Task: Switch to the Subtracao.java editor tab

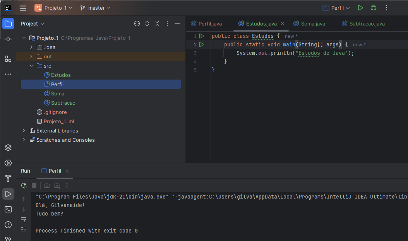Action: point(363,24)
